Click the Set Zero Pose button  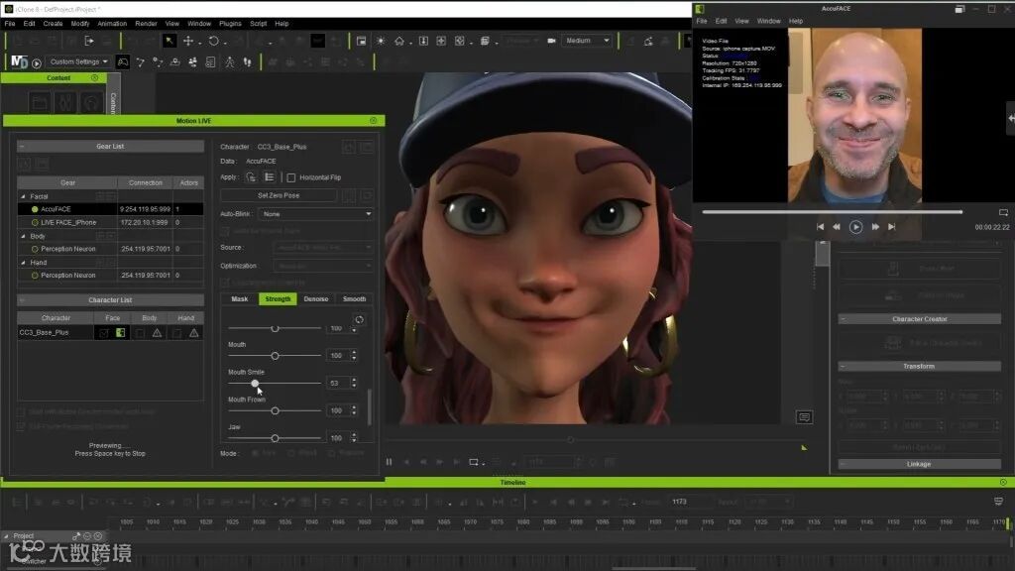pos(279,195)
